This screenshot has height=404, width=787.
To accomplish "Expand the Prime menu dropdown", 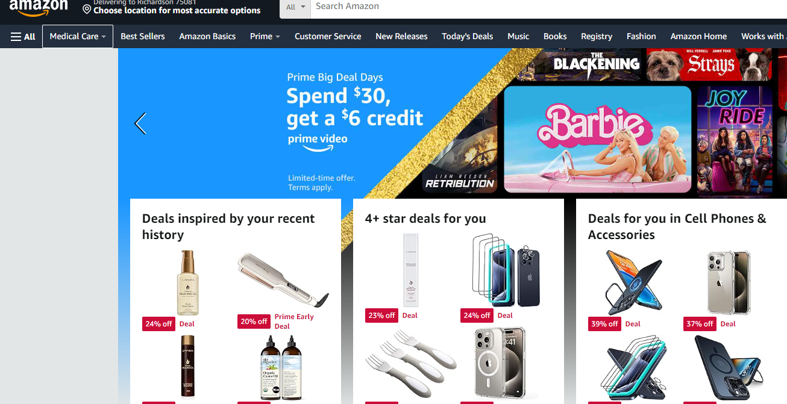I will coord(265,37).
